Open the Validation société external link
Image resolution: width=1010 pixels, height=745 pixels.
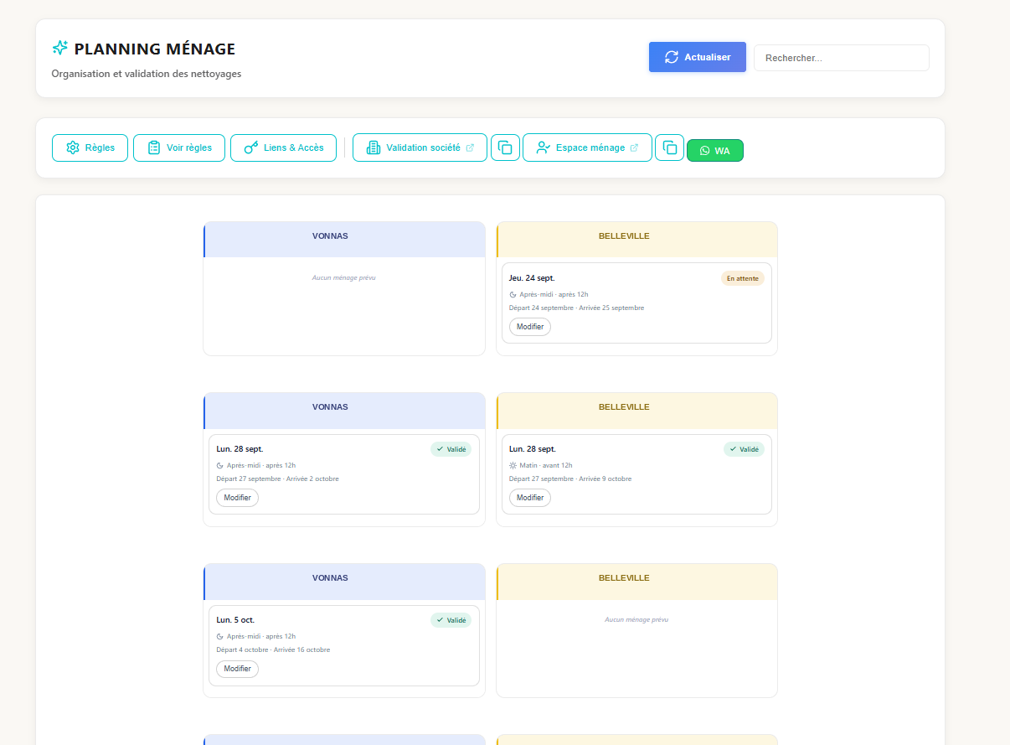420,147
